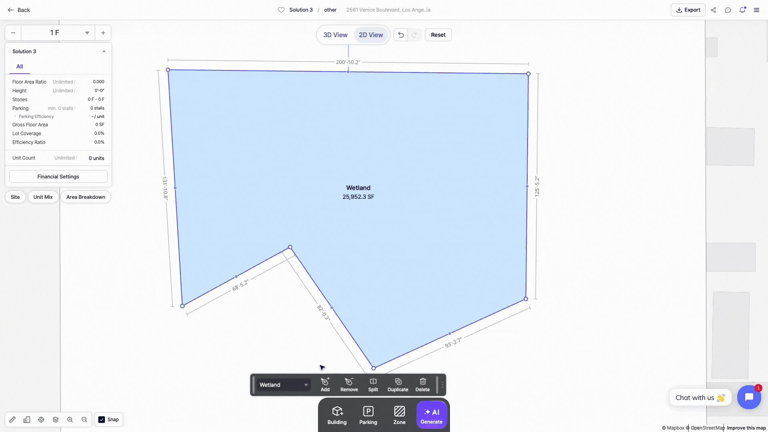The width and height of the screenshot is (768, 432).
Task: Delete the selected Wetland shape
Action: 422,384
